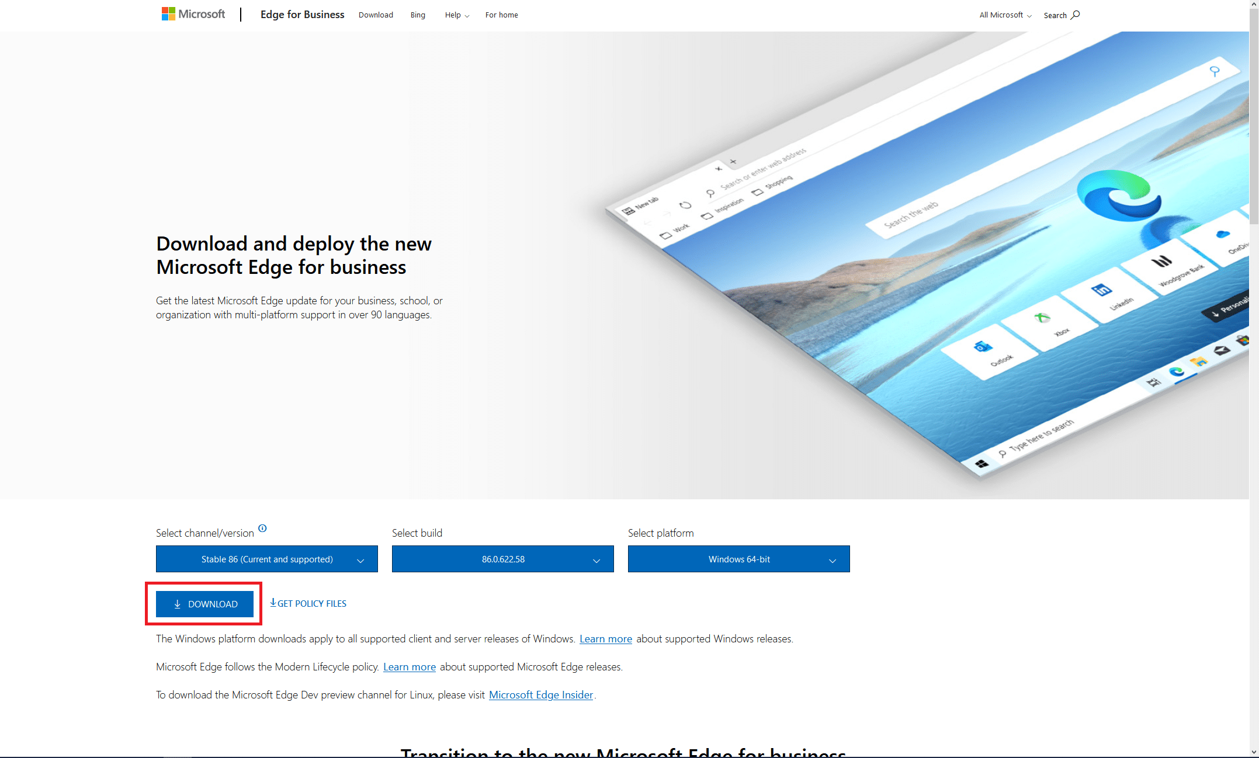The width and height of the screenshot is (1259, 758).
Task: Open the Download menu item
Action: 376,15
